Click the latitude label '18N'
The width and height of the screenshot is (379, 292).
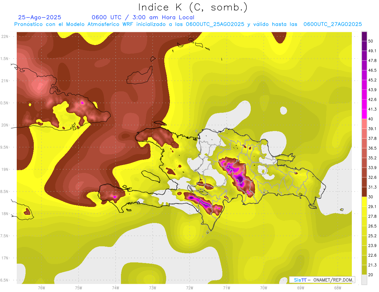[5, 214]
